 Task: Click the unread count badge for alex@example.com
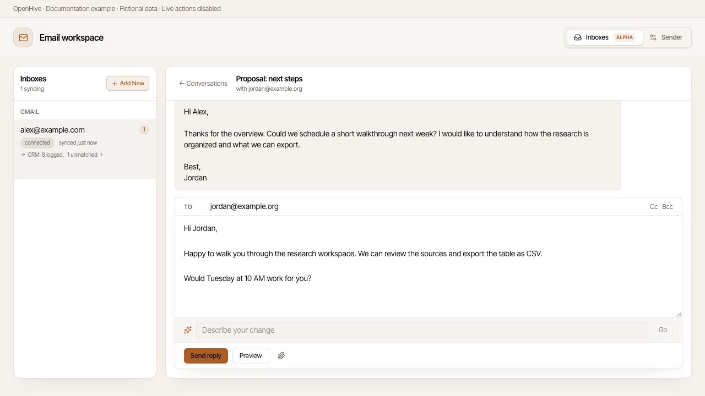point(144,130)
